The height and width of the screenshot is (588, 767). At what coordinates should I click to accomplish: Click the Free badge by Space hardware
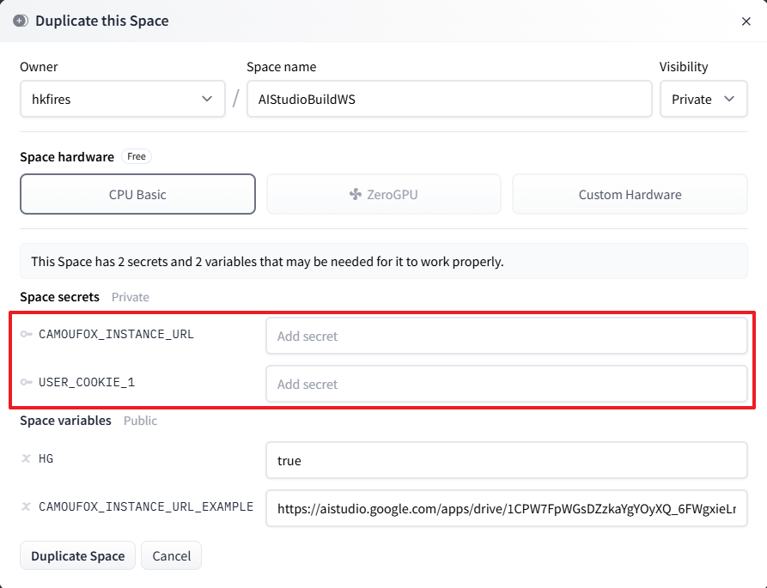coord(137,156)
